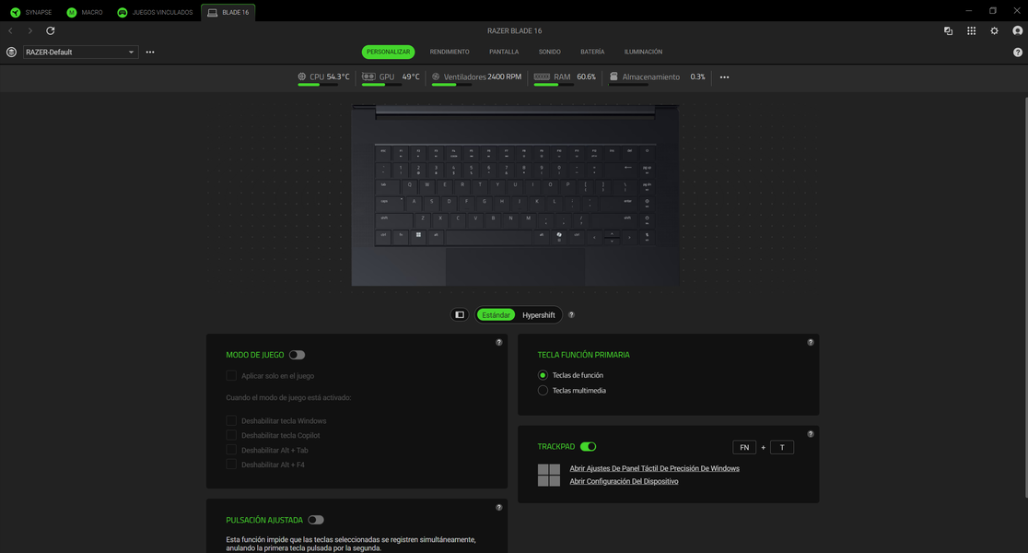Open the profile options ellipsis menu
This screenshot has width=1028, height=553.
point(150,52)
